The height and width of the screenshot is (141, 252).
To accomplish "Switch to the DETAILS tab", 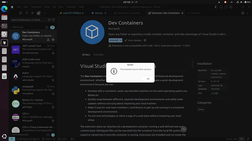I will tap(86, 55).
